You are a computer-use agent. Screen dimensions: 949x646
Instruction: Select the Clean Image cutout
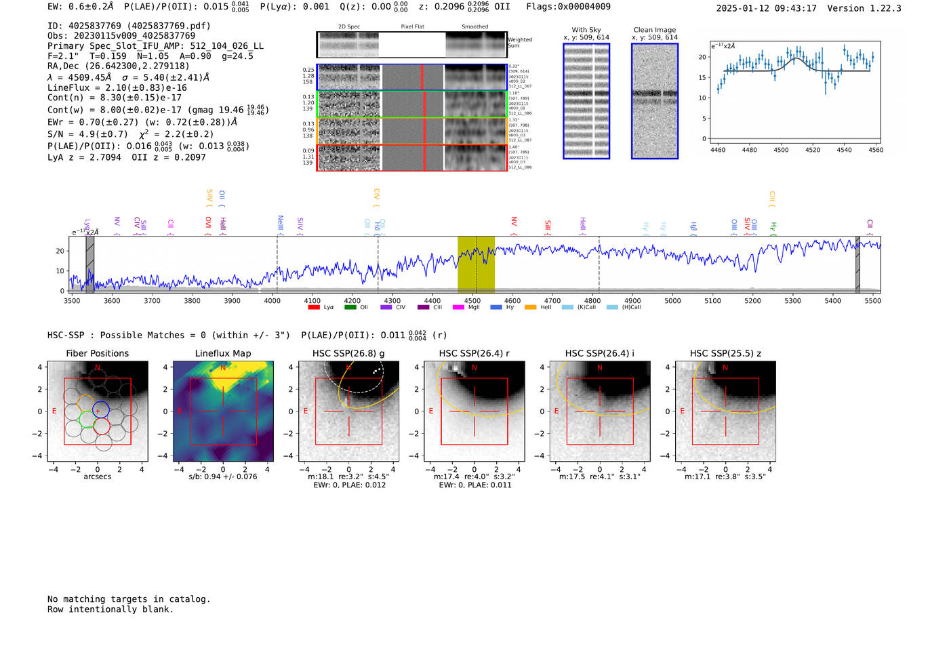point(655,101)
